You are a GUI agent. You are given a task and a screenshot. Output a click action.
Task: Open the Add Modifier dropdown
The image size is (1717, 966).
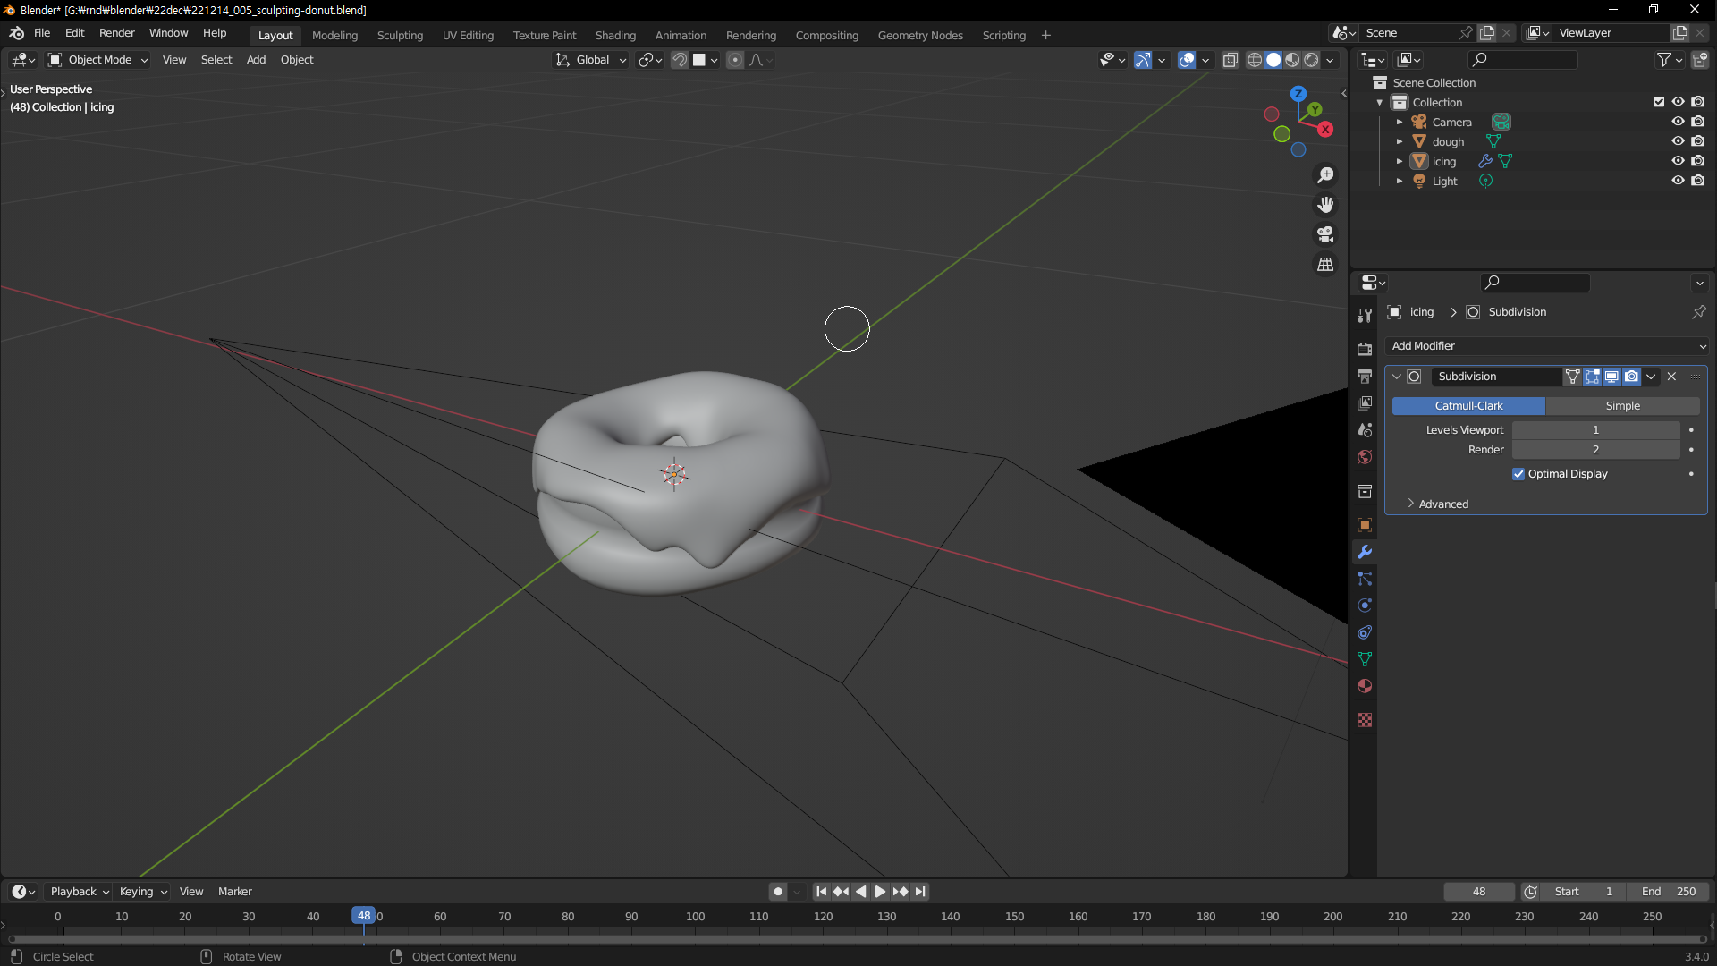(1547, 346)
